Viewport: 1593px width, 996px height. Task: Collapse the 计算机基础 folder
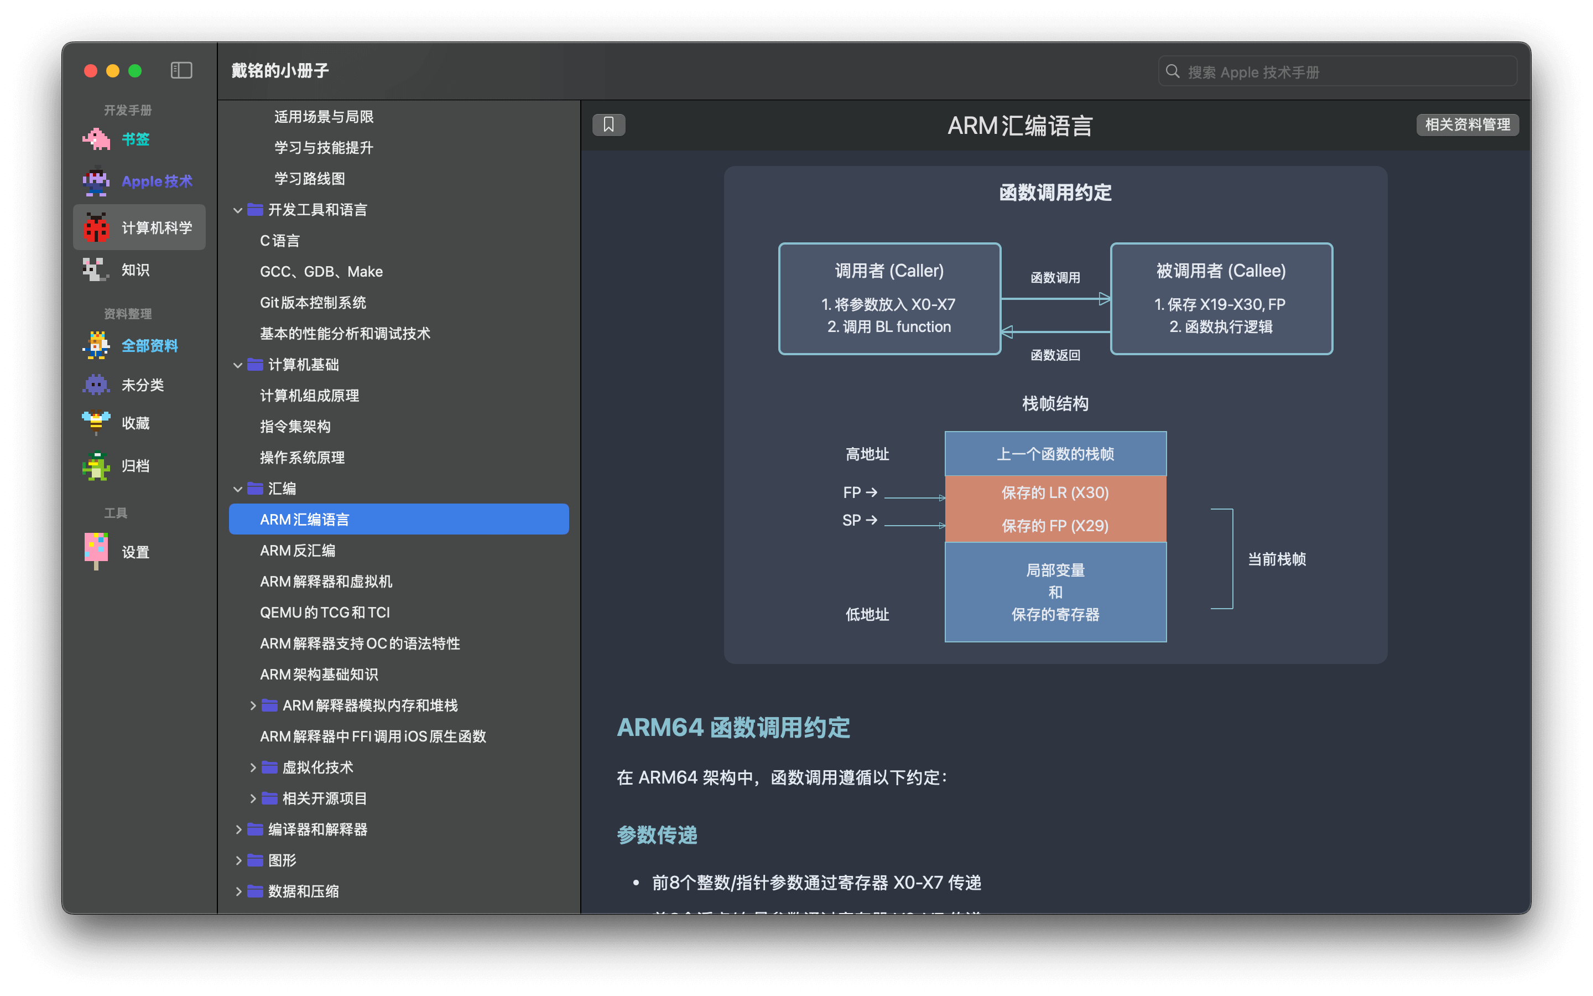[x=238, y=365]
